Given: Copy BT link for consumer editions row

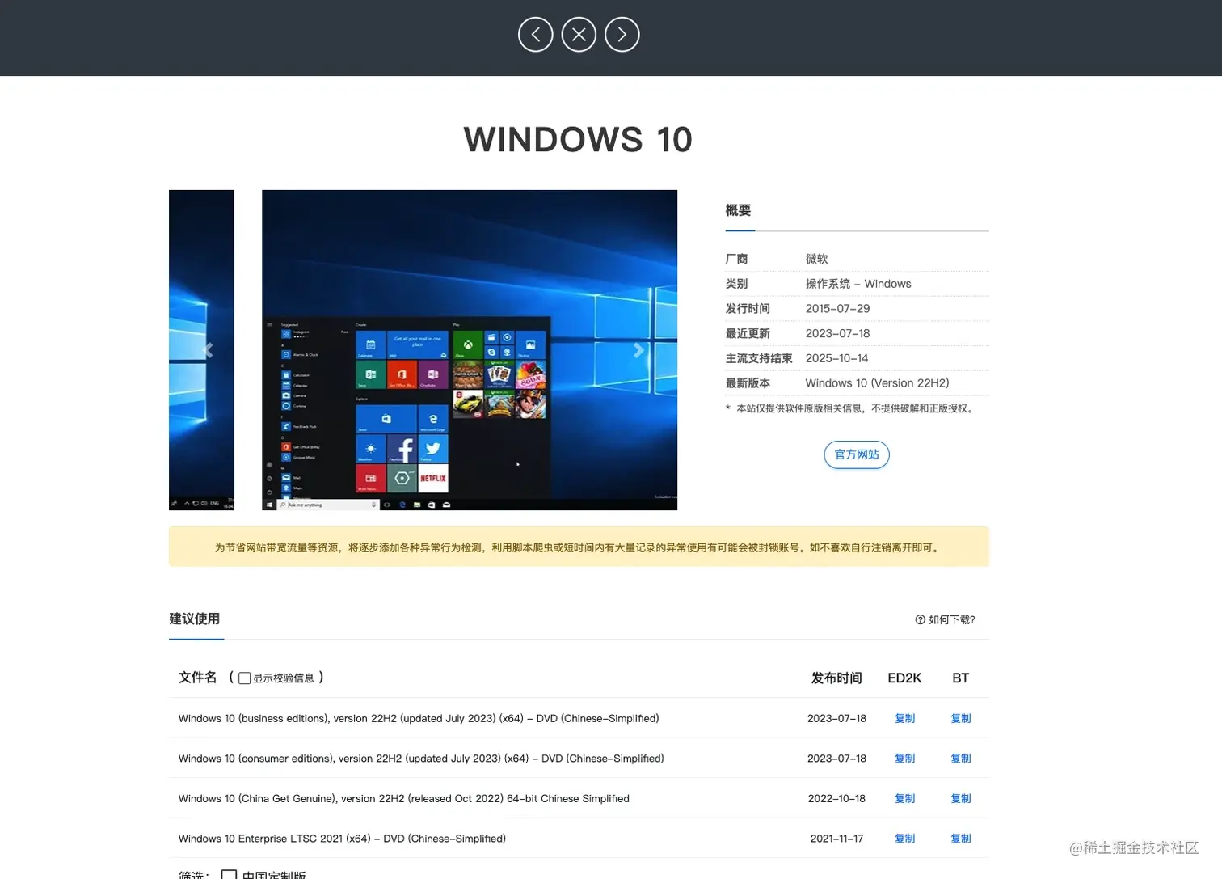Looking at the screenshot, I should pyautogui.click(x=960, y=759).
